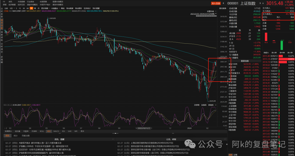Image resolution: width=295 pixels, height=156 pixels.
Task: Open 市场规模 menu item
Action: [21, 2]
